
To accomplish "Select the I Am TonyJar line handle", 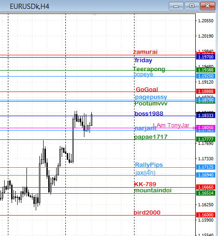I will [194, 128].
